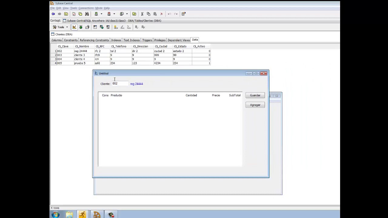Click the add row star icon
388x218 pixels.
click(x=116, y=27)
